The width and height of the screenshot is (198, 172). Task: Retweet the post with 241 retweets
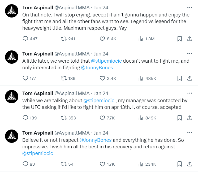64,39
